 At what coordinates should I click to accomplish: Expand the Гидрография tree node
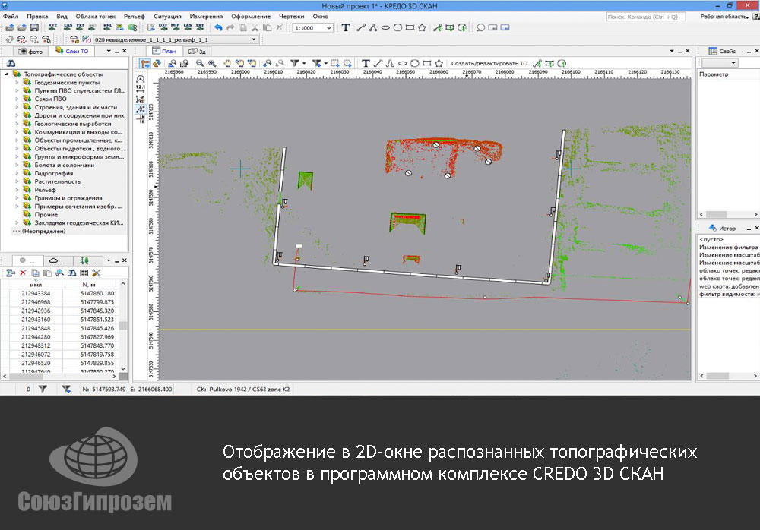tap(17, 173)
